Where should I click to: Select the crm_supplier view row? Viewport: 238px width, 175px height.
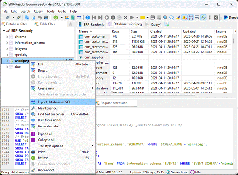coord(155,57)
